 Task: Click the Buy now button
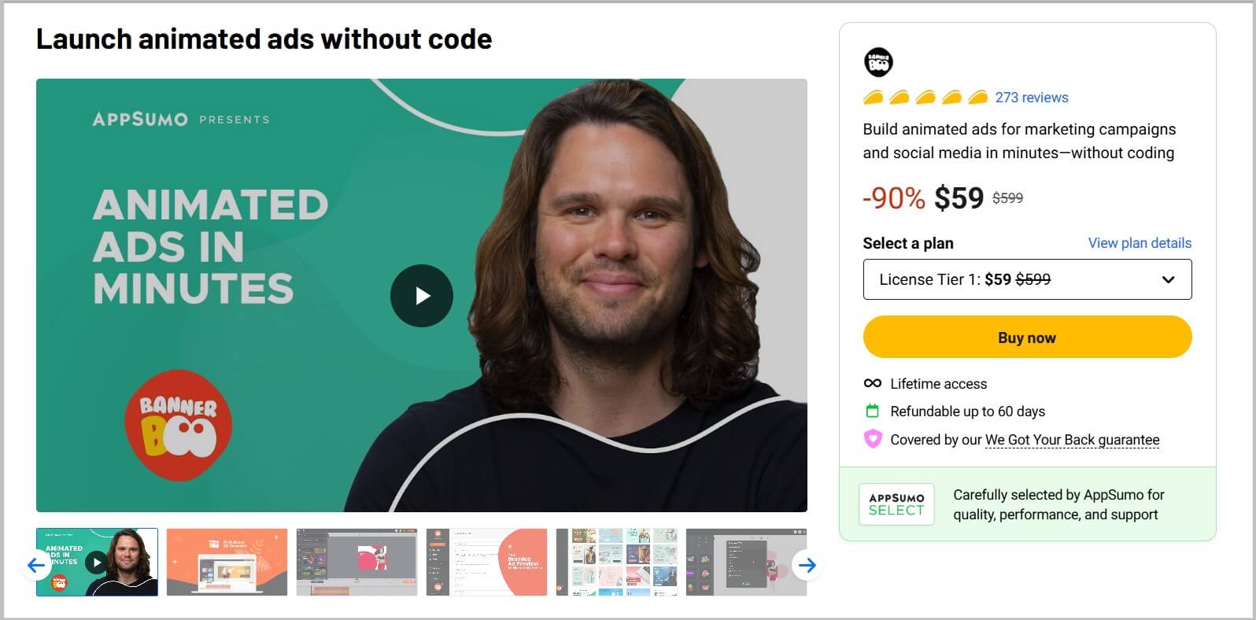click(1027, 337)
